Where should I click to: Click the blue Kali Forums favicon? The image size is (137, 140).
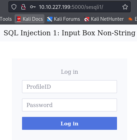point(50,19)
